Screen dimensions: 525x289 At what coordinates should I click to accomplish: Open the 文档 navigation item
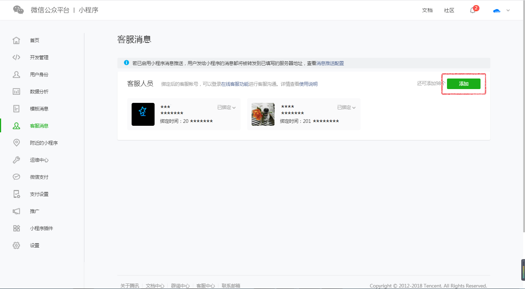click(427, 10)
